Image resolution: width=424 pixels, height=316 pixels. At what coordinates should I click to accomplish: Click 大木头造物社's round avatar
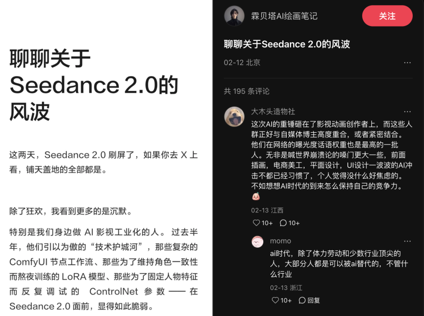click(235, 117)
